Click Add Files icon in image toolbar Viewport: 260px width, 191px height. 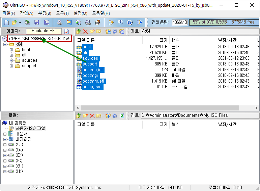tap(108, 31)
